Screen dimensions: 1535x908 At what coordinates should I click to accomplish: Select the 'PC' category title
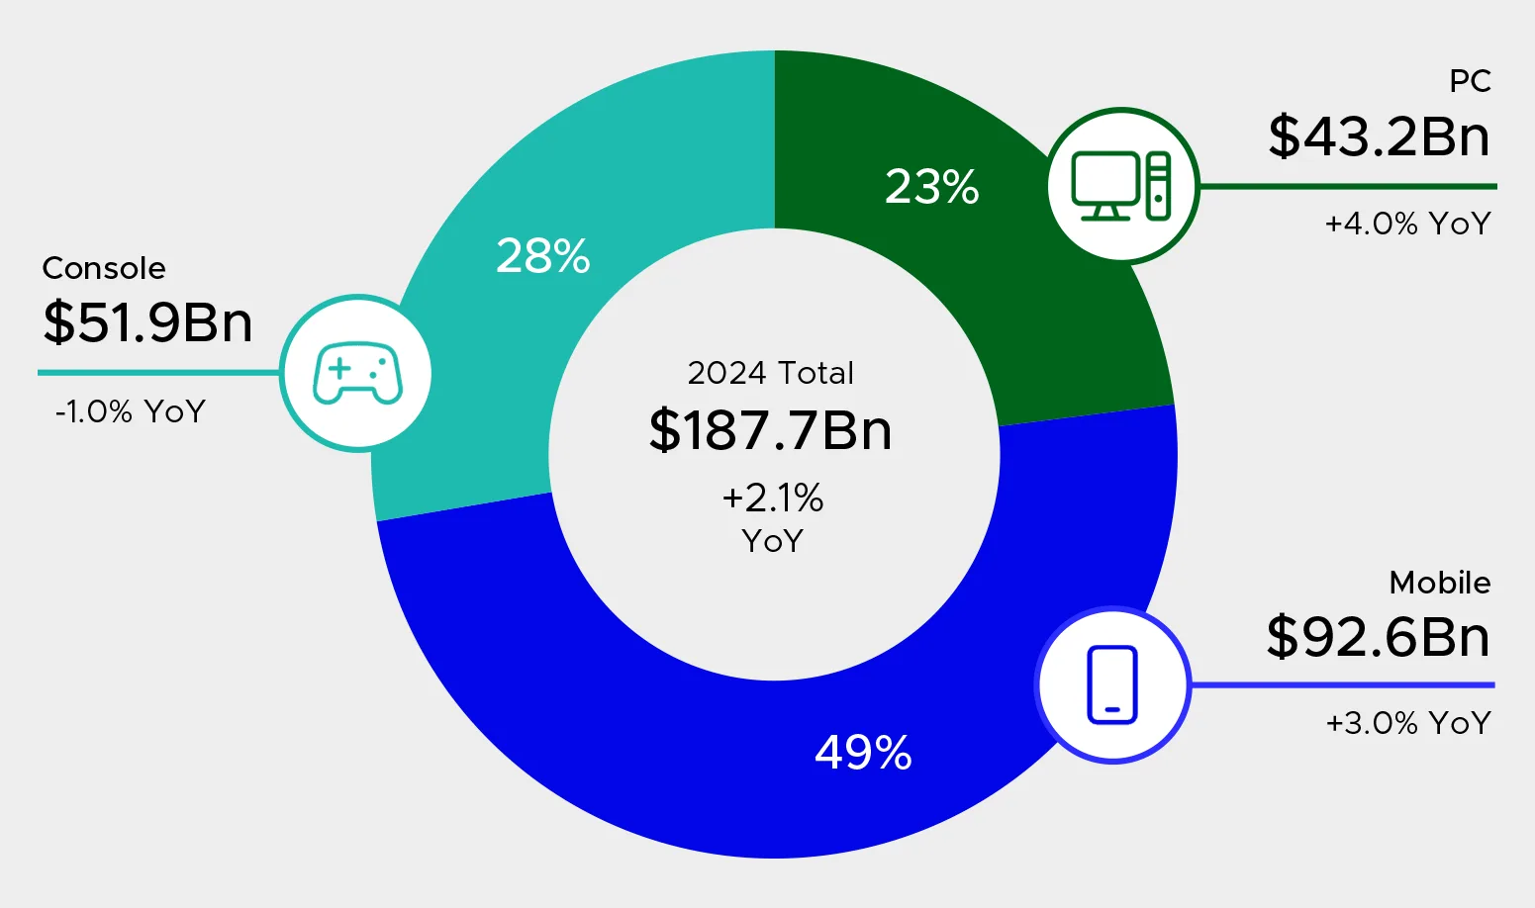point(1470,81)
